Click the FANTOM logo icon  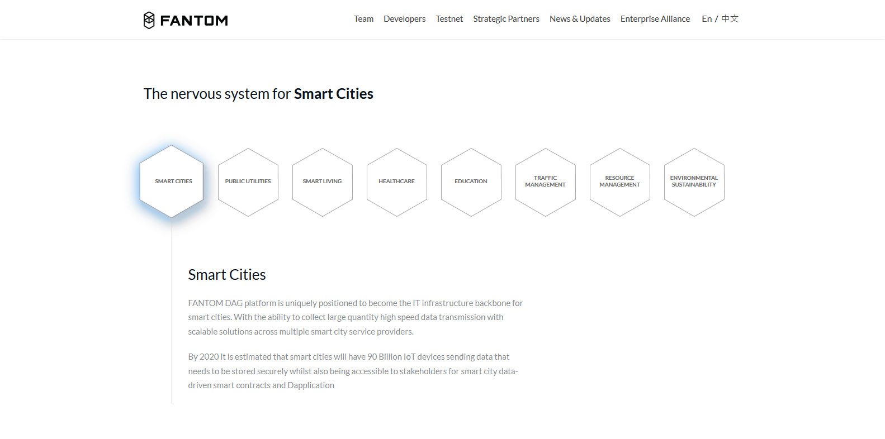[149, 20]
